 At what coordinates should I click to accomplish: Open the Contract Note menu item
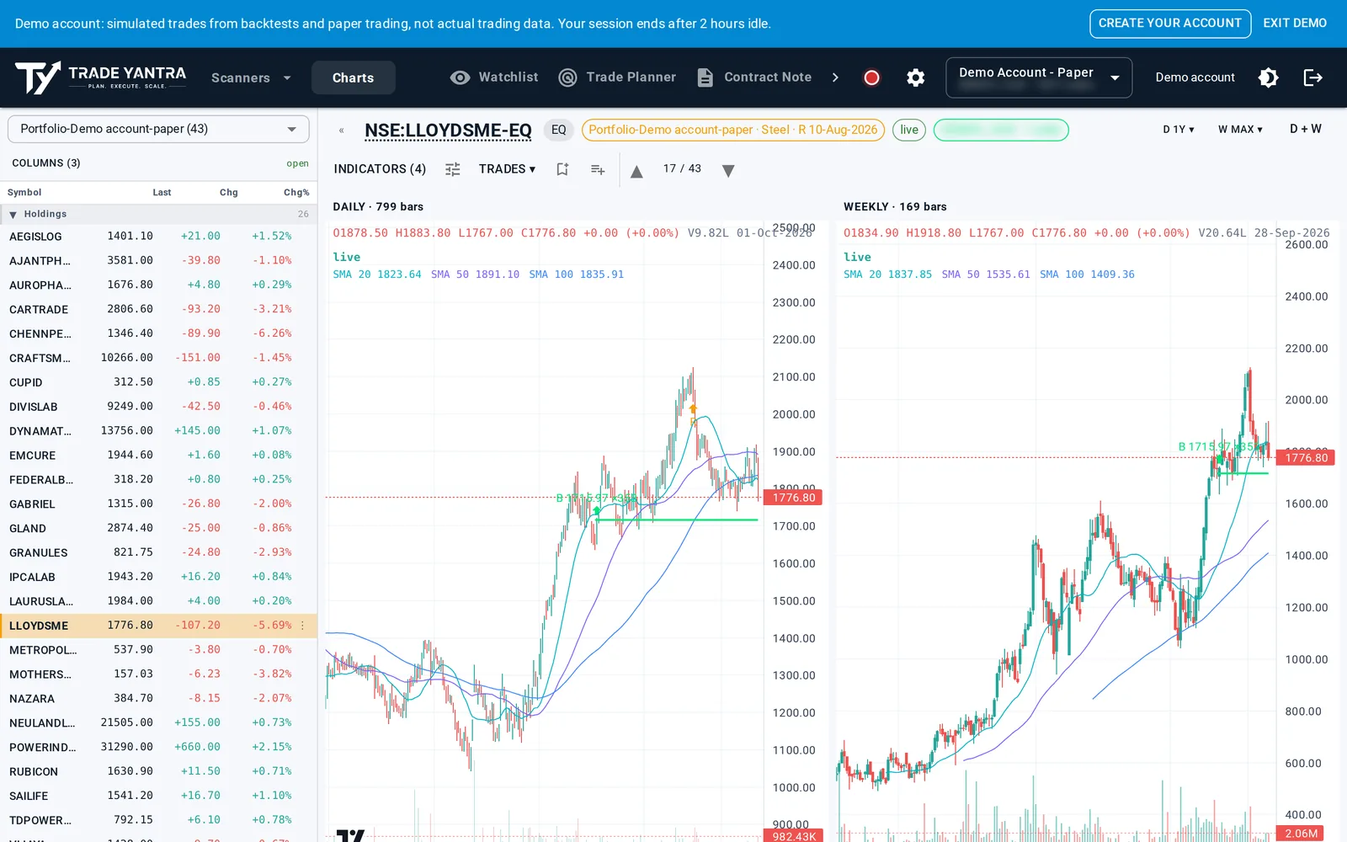(768, 77)
